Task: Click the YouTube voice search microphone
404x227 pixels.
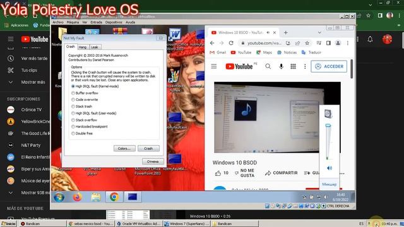Action: click(x=281, y=66)
